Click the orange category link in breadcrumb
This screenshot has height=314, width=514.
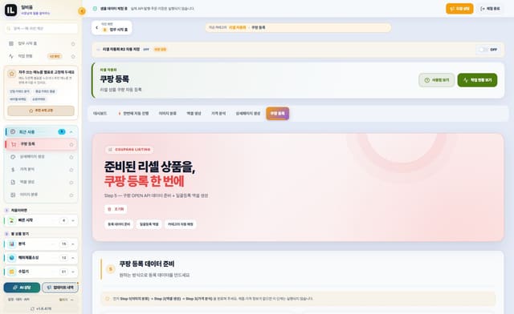point(238,27)
